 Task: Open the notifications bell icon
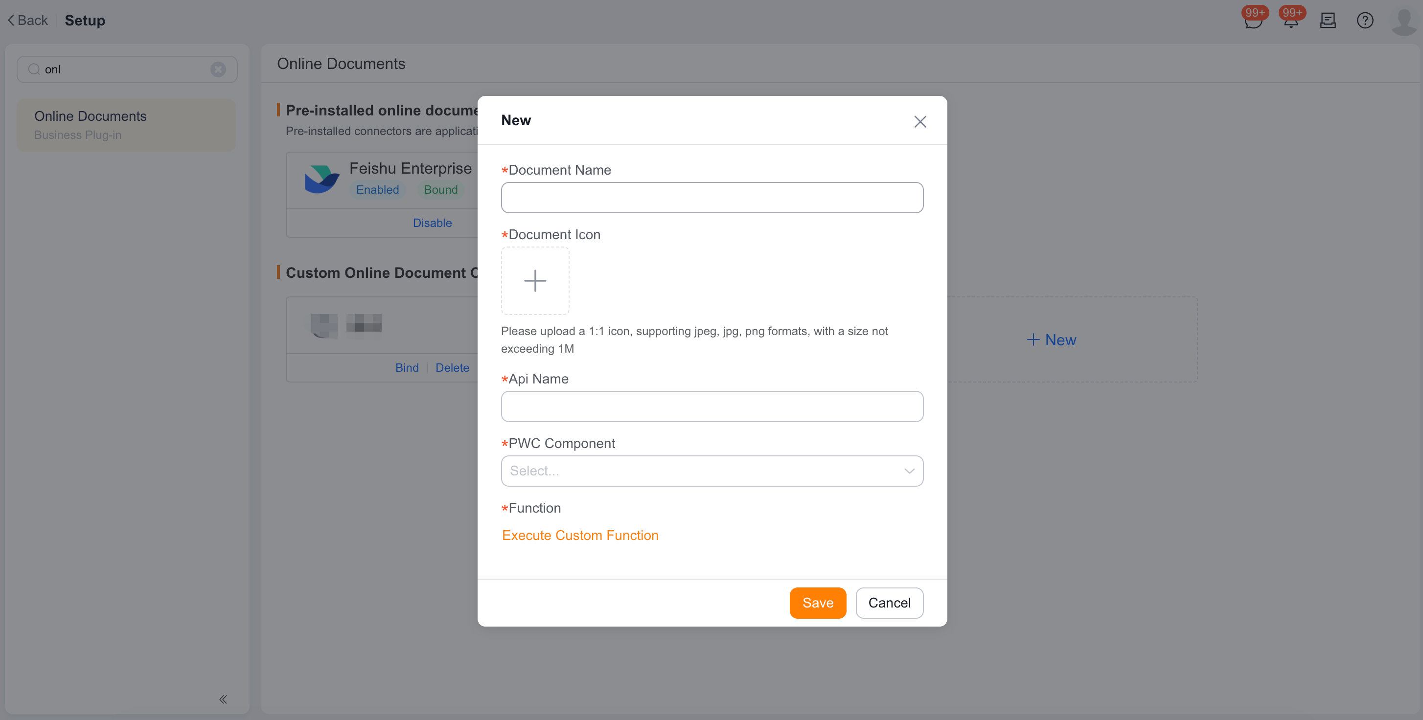point(1290,21)
